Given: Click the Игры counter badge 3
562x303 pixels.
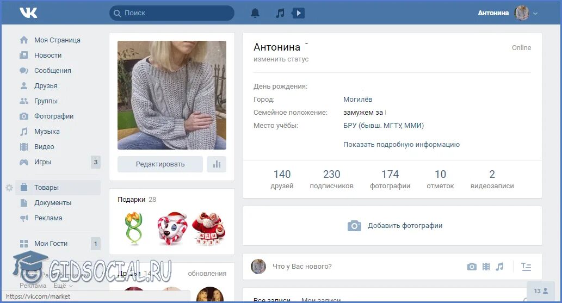Looking at the screenshot, I should pos(96,162).
